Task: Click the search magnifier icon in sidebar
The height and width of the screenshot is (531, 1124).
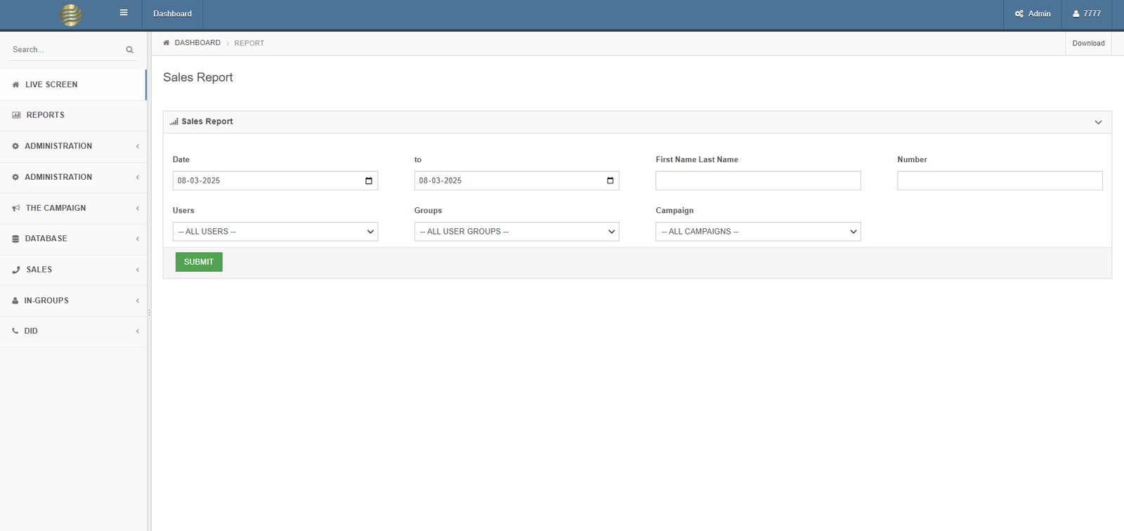Action: click(129, 50)
